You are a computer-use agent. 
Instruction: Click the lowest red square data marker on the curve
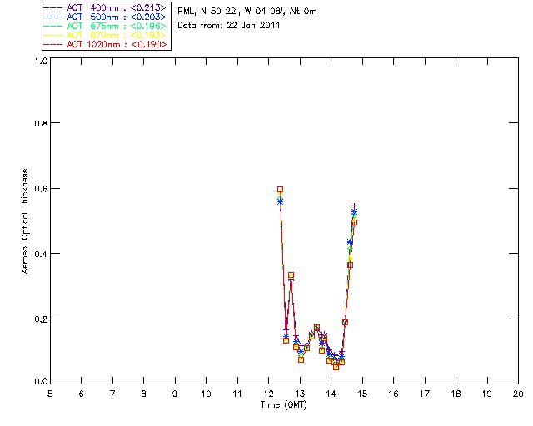(336, 367)
